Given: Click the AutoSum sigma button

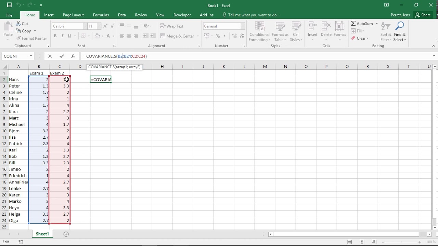Looking at the screenshot, I should click(362, 24).
